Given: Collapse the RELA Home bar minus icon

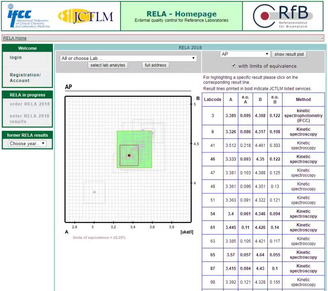Looking at the screenshot, I should 322,38.
